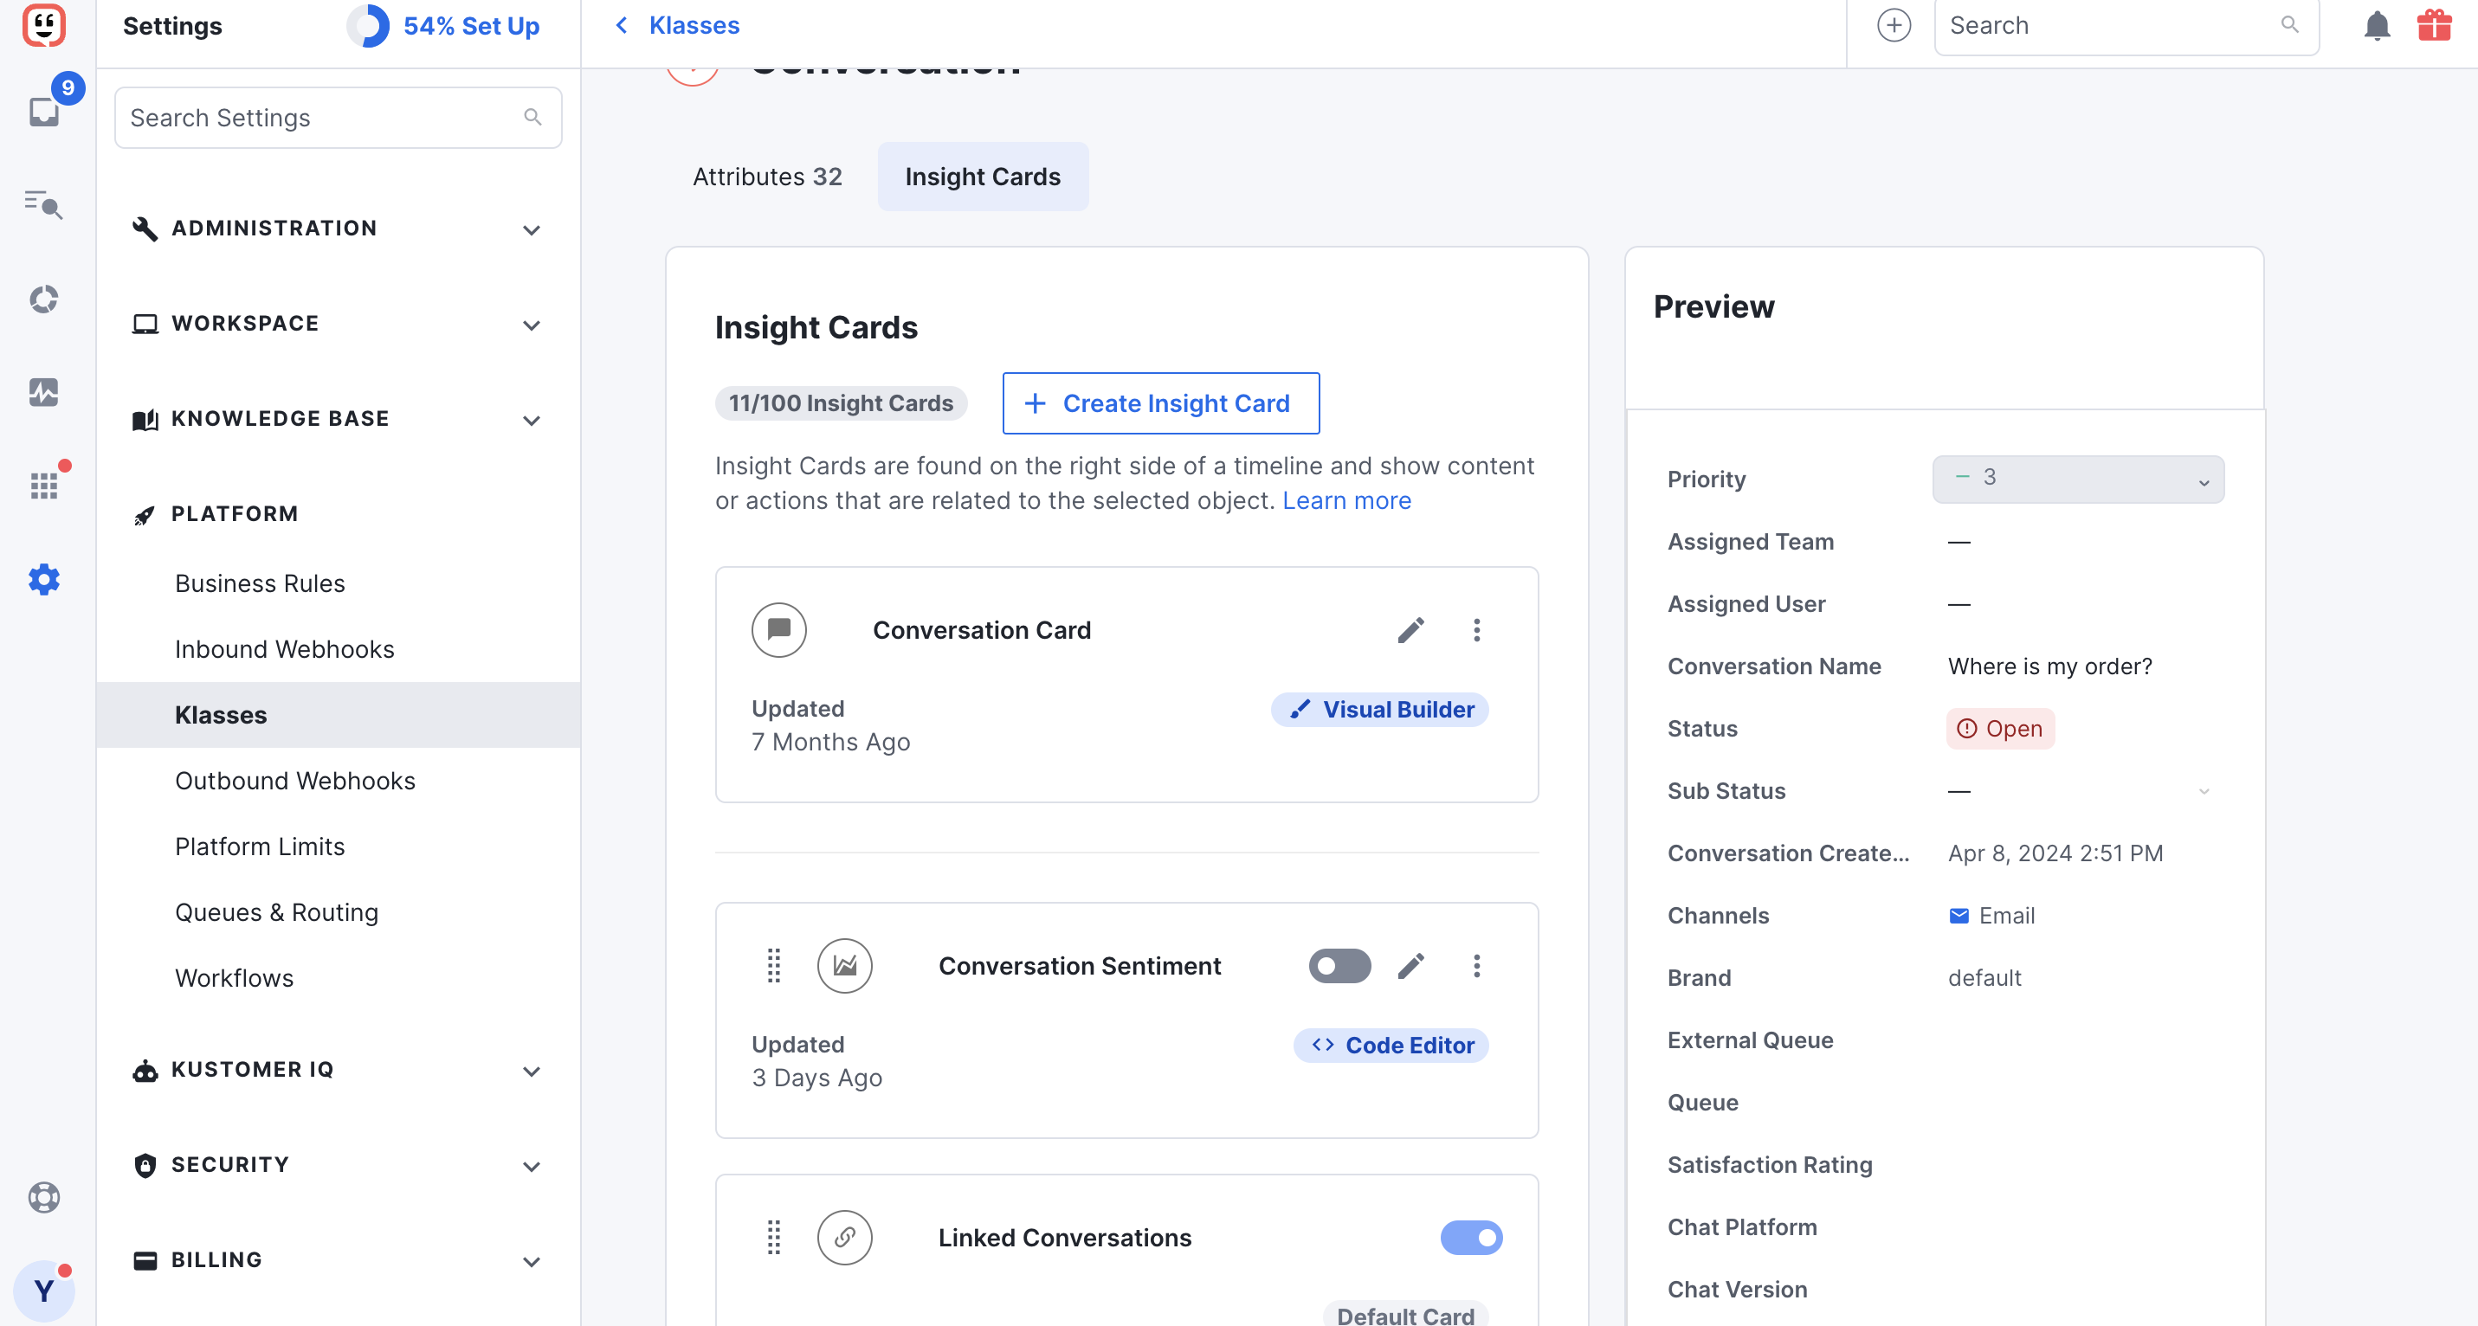This screenshot has width=2478, height=1326.
Task: Open the Priority dropdown in Preview
Action: (x=2078, y=479)
